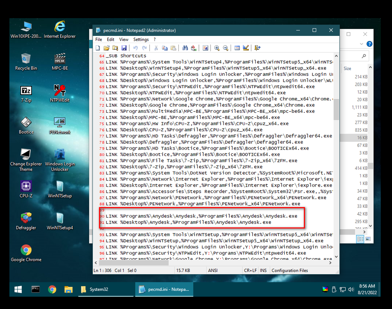
Task: Click the Redo toolbar icon
Action: (144, 48)
